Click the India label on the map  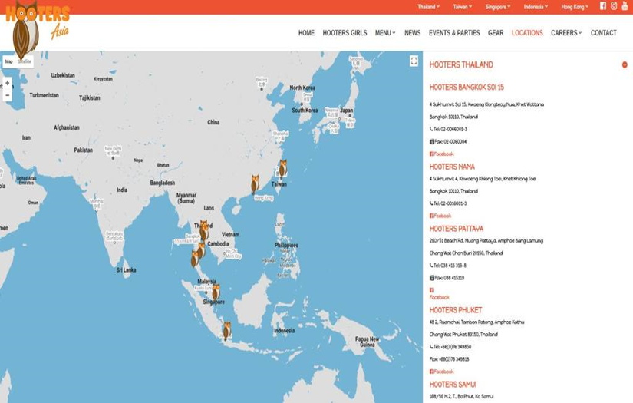click(x=122, y=190)
